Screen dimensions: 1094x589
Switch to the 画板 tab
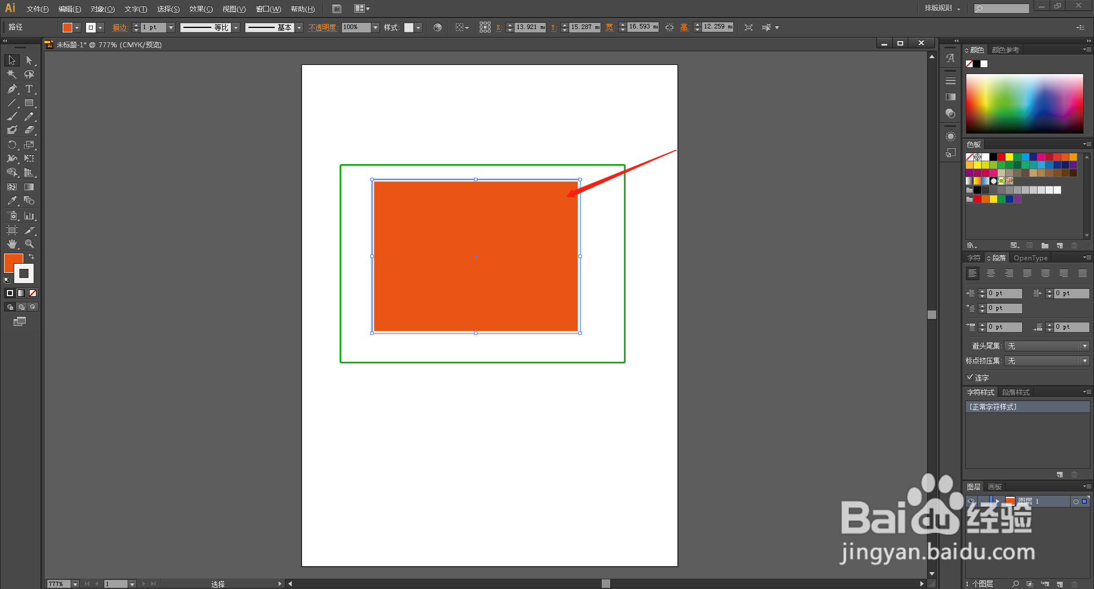coord(995,487)
